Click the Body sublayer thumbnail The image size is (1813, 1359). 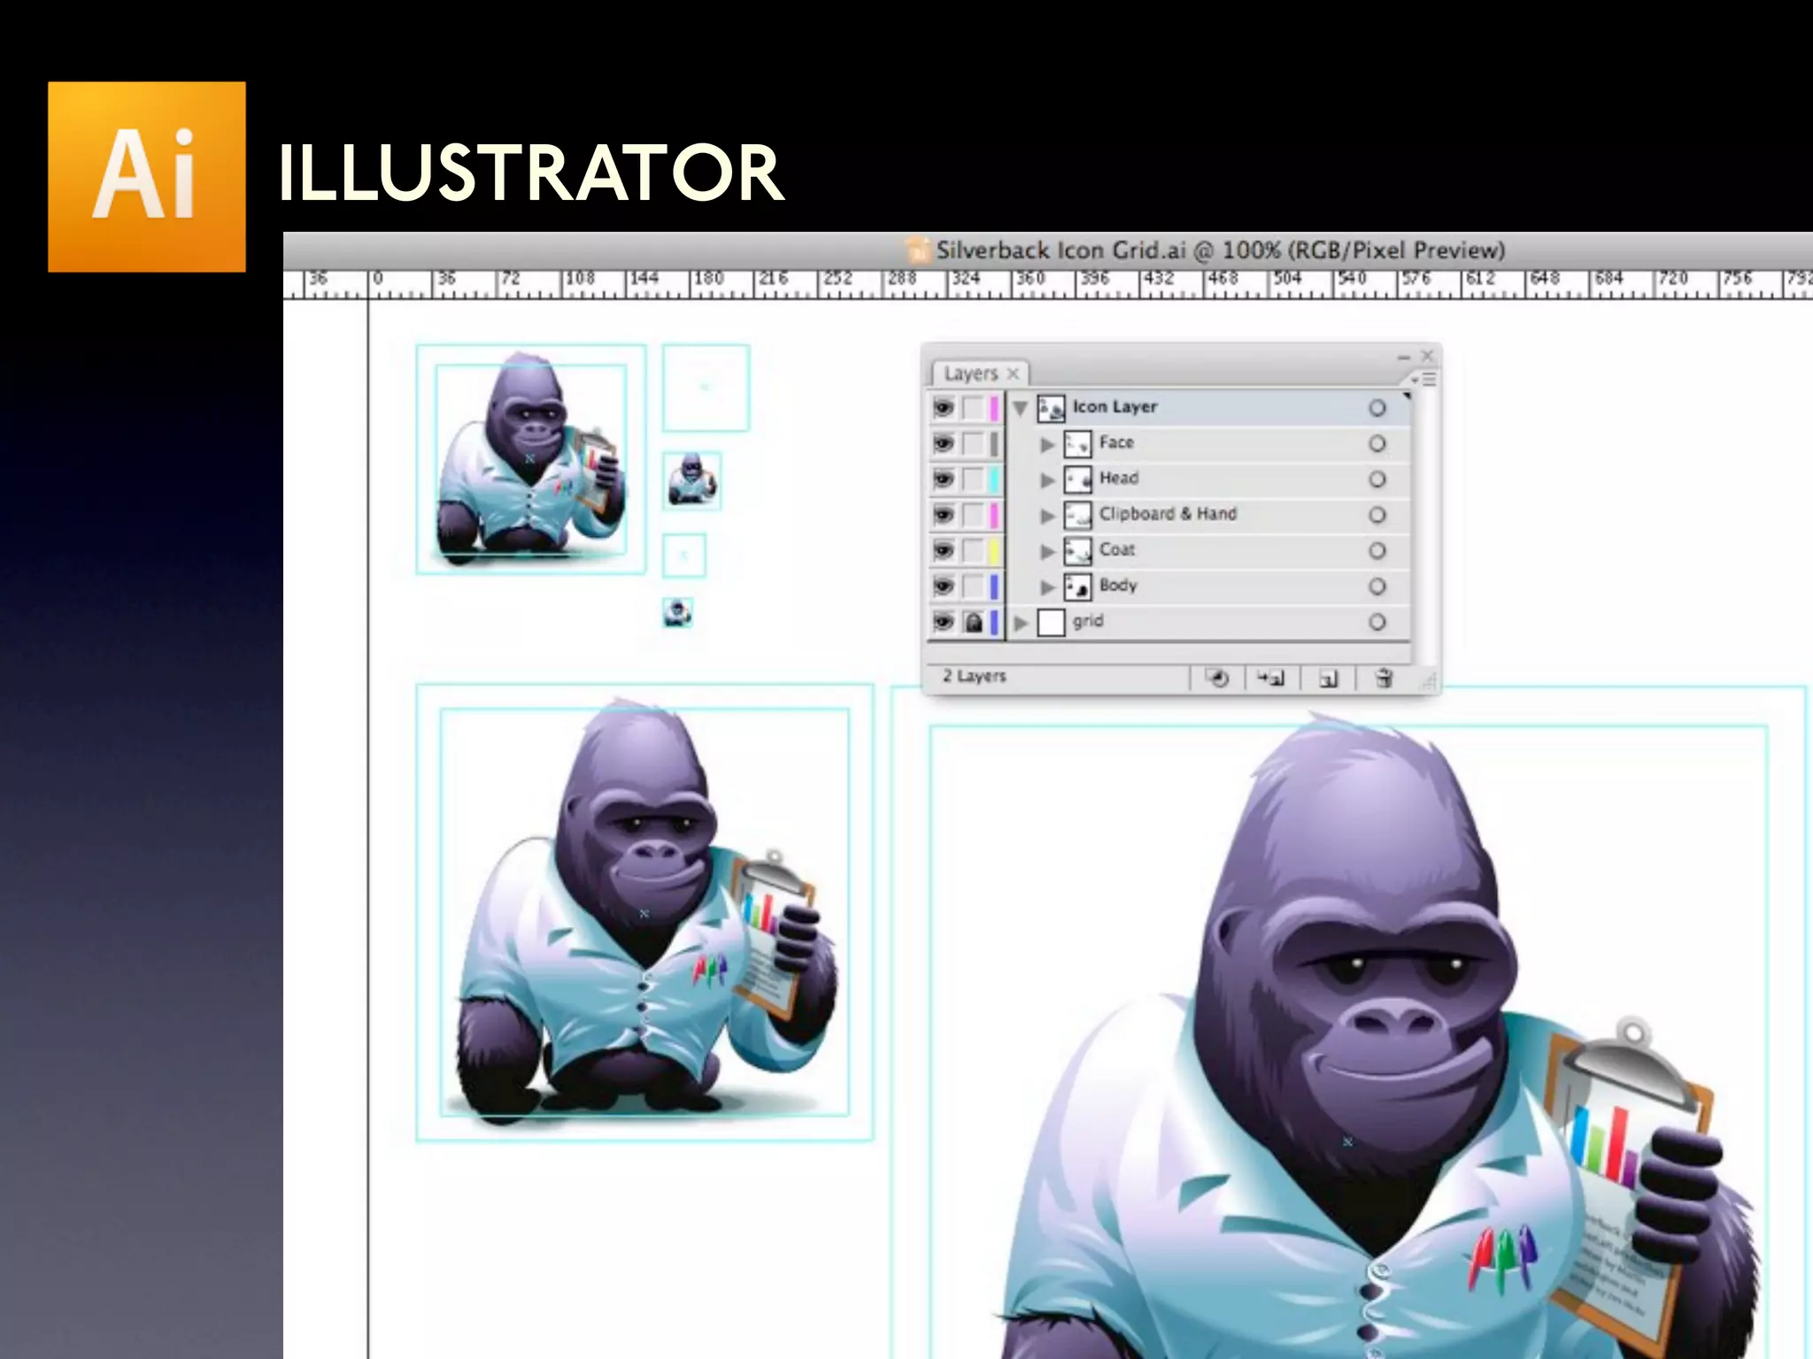(1077, 587)
